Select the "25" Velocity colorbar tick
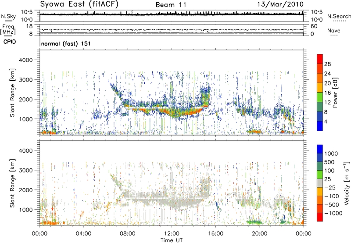Image resolution: width=351 pixels, height=243 pixels. pyautogui.click(x=328, y=179)
